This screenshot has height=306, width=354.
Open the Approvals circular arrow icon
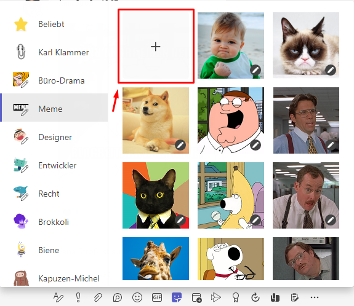(255, 297)
